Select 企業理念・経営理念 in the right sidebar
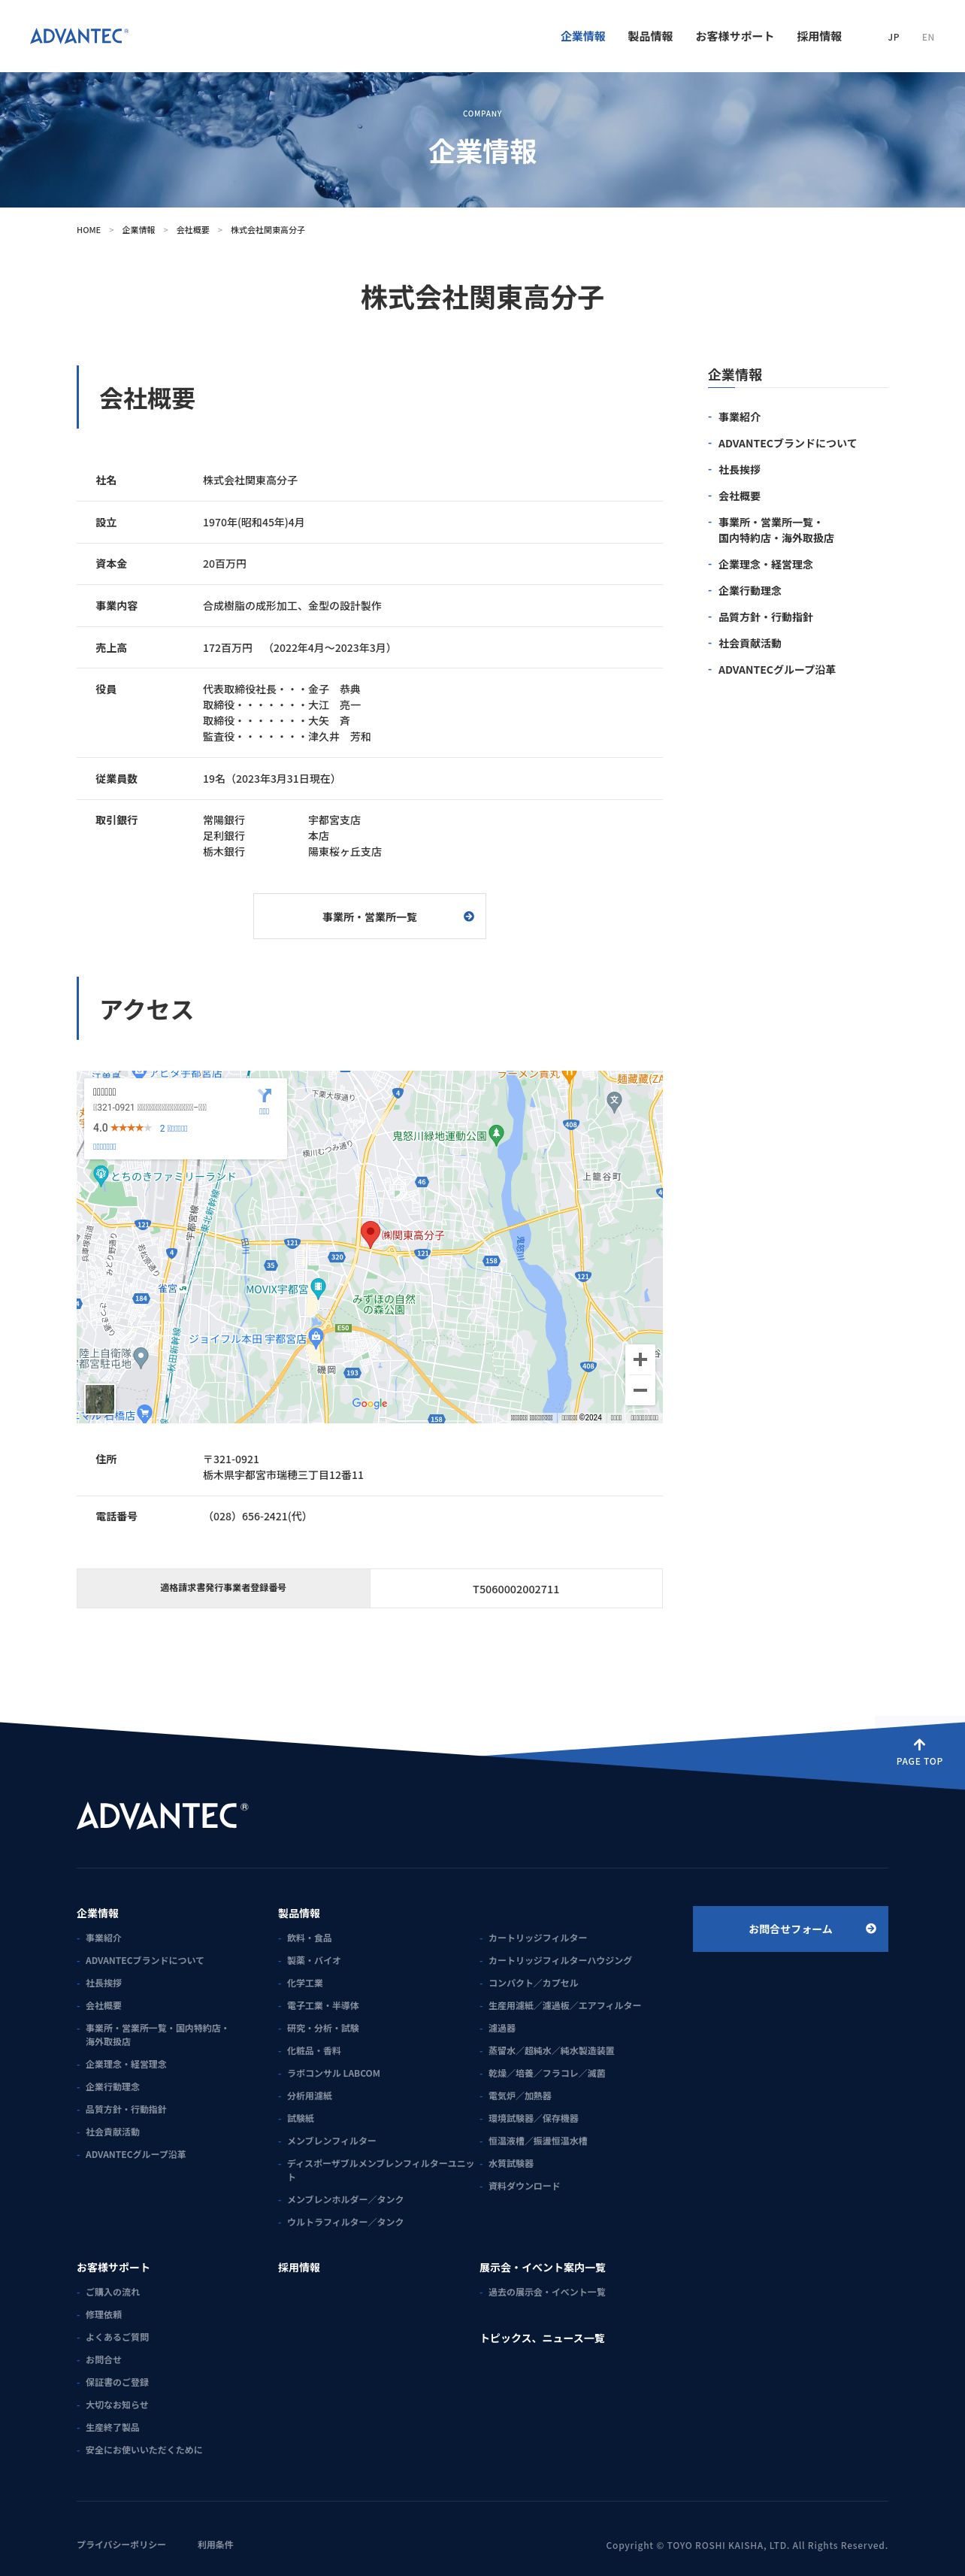965x2576 pixels. 765,565
